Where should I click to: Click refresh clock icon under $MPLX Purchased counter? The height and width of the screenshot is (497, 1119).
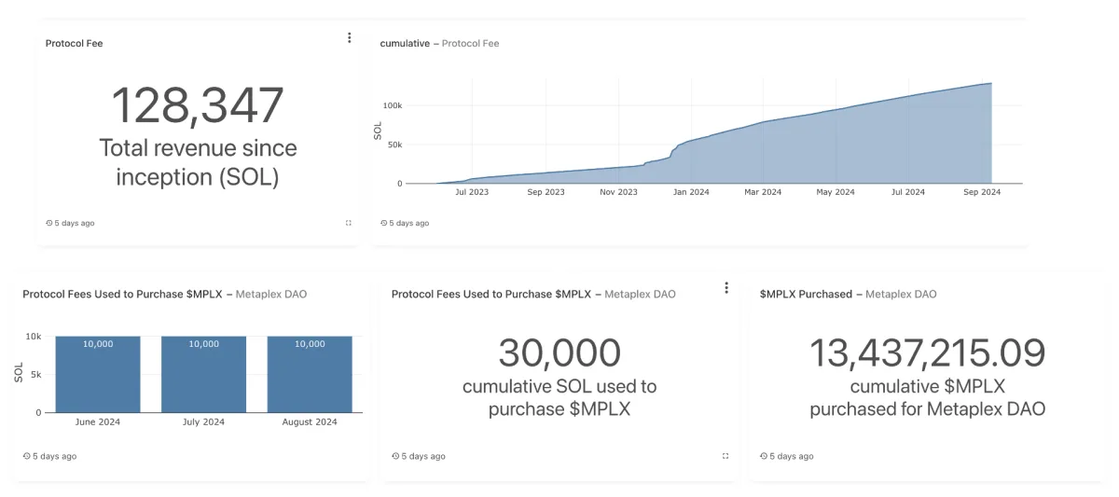coord(764,457)
